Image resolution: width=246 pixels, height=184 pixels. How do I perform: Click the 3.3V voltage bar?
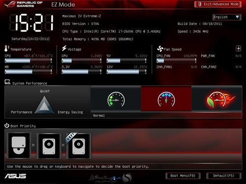[x=82, y=72]
